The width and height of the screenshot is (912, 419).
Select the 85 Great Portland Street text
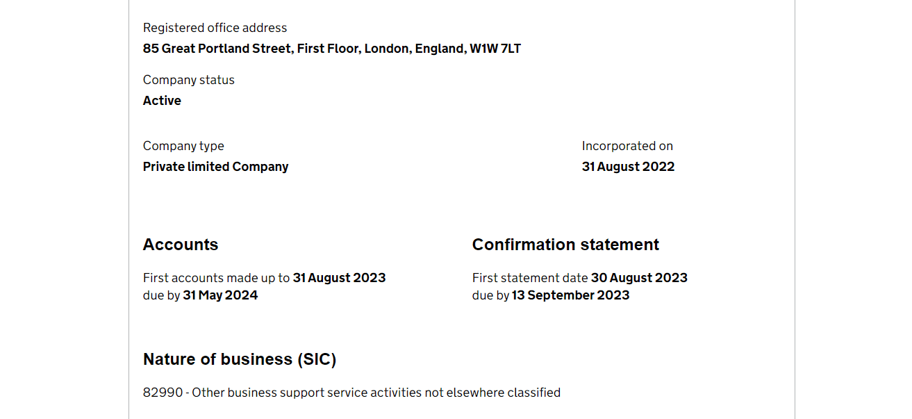click(217, 49)
